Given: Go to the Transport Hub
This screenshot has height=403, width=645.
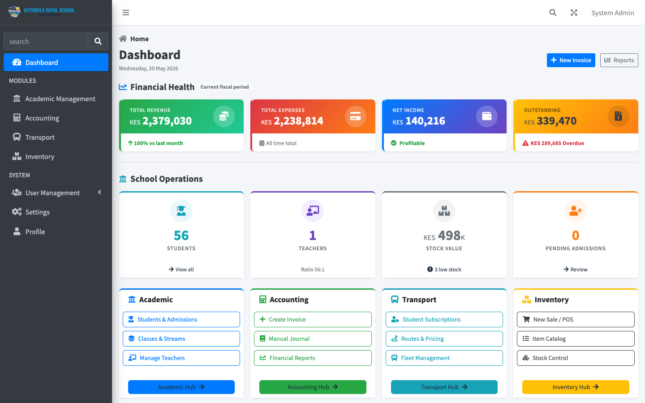Looking at the screenshot, I should (x=444, y=387).
